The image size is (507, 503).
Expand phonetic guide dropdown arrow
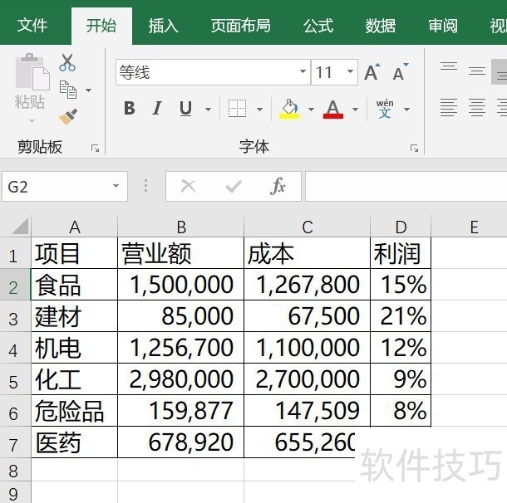406,110
